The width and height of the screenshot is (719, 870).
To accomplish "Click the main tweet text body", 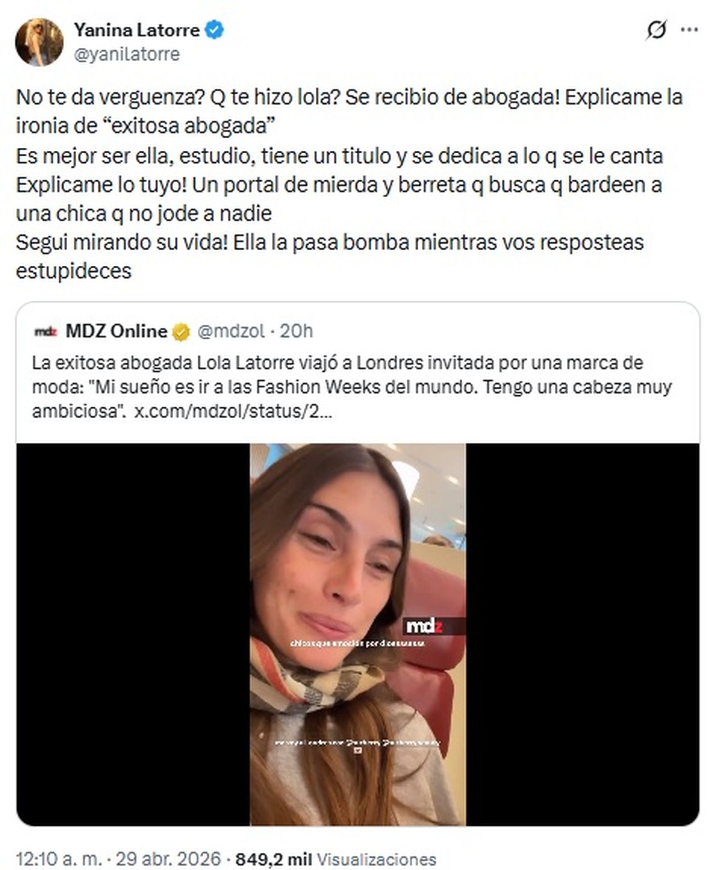I will point(349,184).
